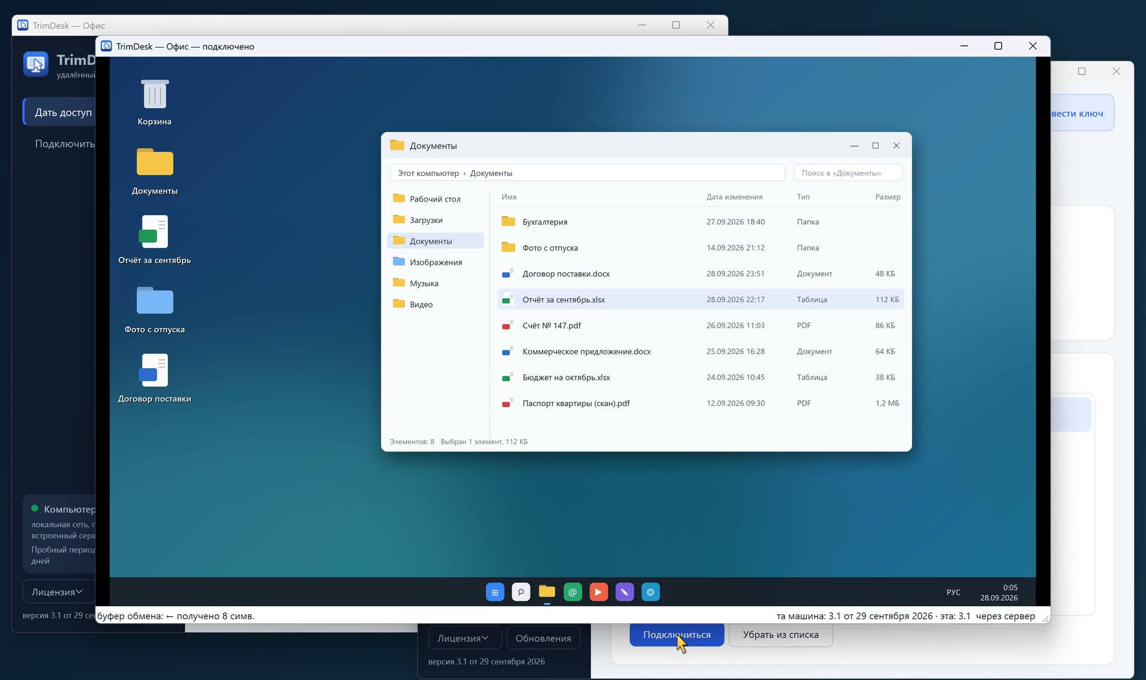Select Бюджет на октябрь.xlsx file
This screenshot has height=680, width=1146.
(700, 378)
